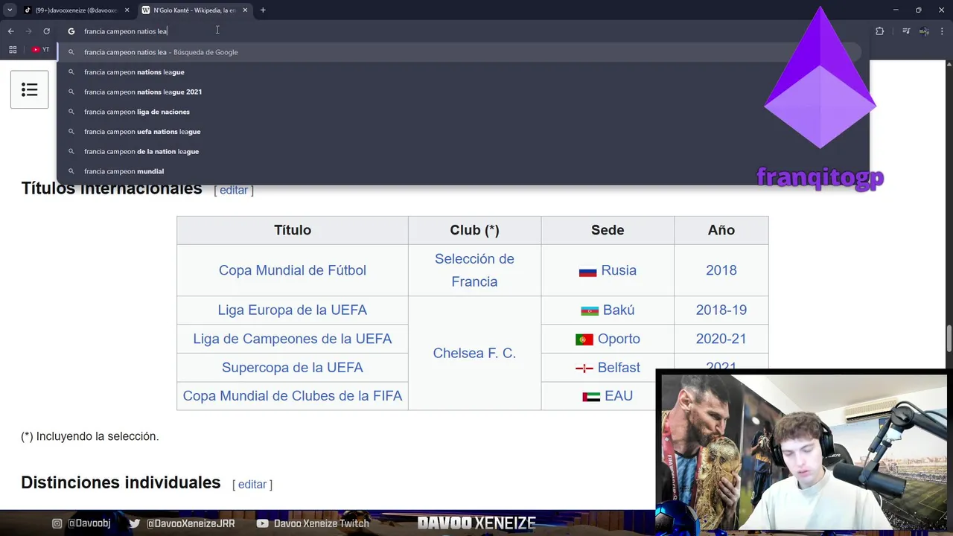Click the Northern Ireland flag icon
Screen dimensions: 953x536
coord(584,369)
